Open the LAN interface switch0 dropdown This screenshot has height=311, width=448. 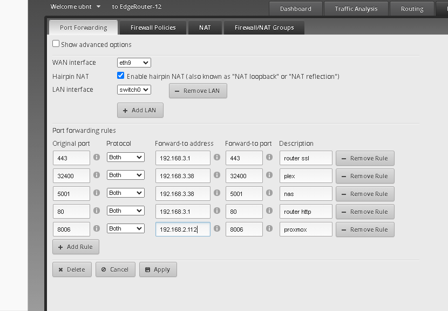point(134,90)
